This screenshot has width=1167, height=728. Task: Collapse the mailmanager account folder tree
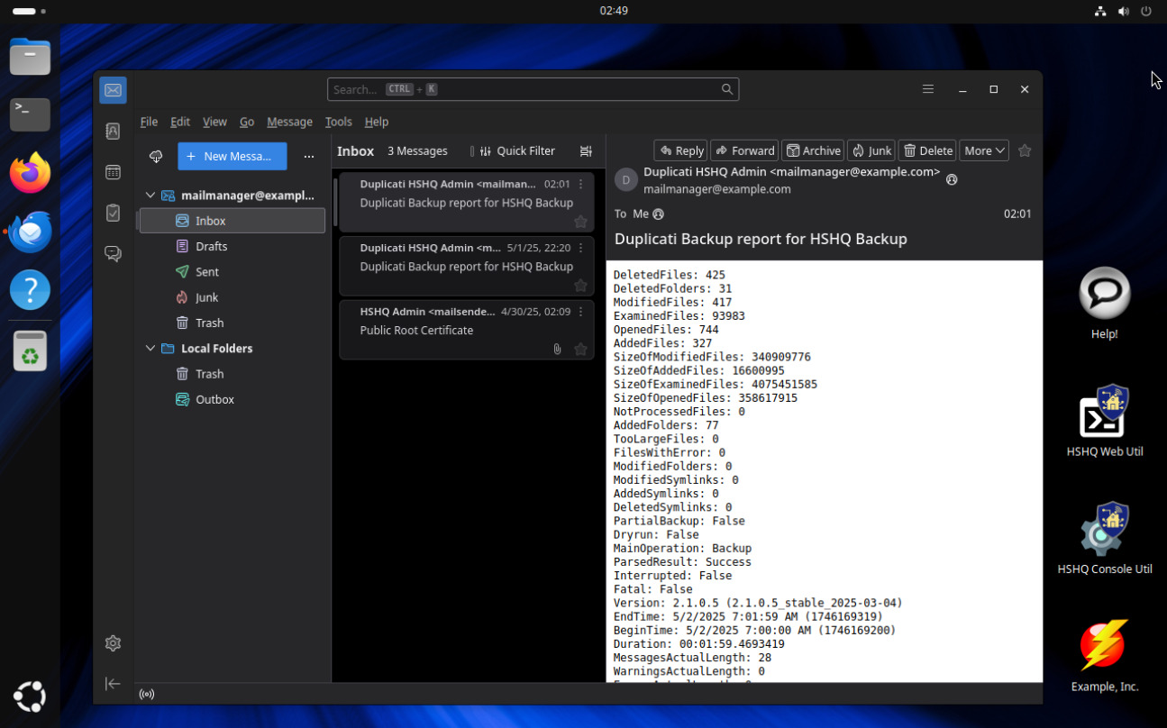point(150,196)
